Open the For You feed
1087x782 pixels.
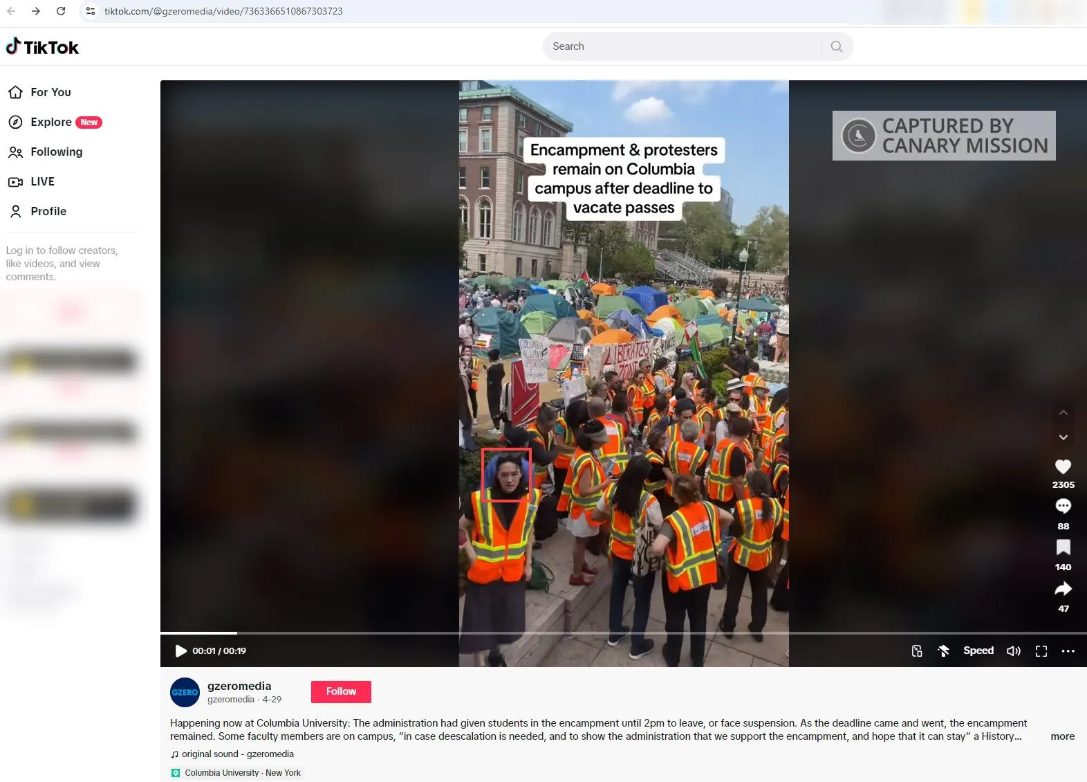click(50, 92)
